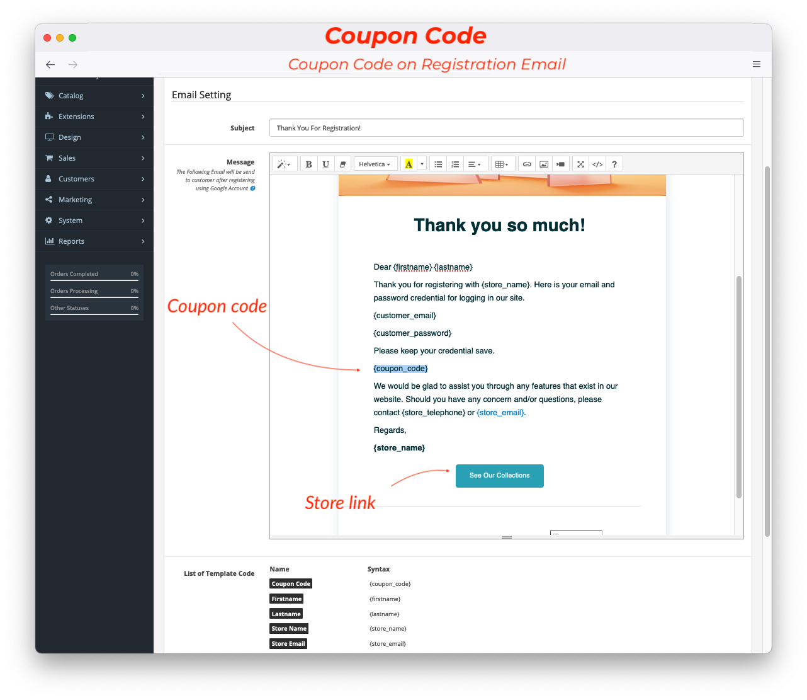The height and width of the screenshot is (700, 807).
Task: Click the Orders Processing progress bar
Action: coord(94,297)
